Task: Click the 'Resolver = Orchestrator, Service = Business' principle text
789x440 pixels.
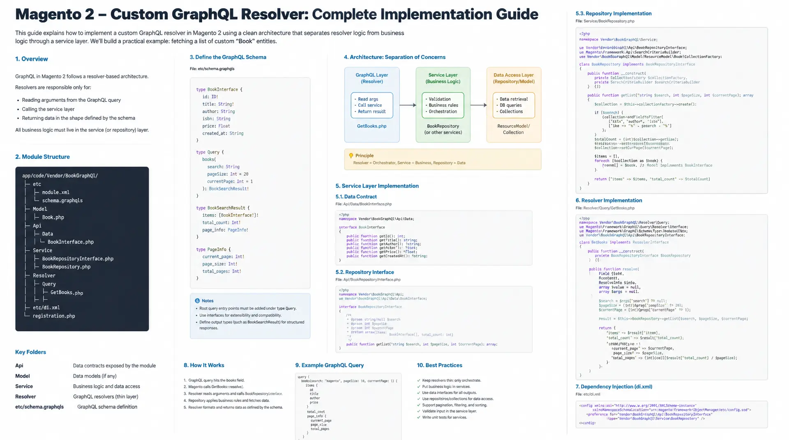Action: pyautogui.click(x=409, y=163)
